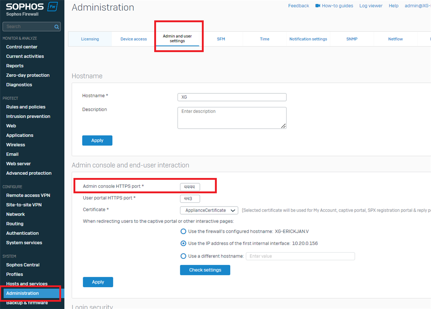This screenshot has width=431, height=309.
Task: Choose the Use a different hostname option
Action: (184, 256)
